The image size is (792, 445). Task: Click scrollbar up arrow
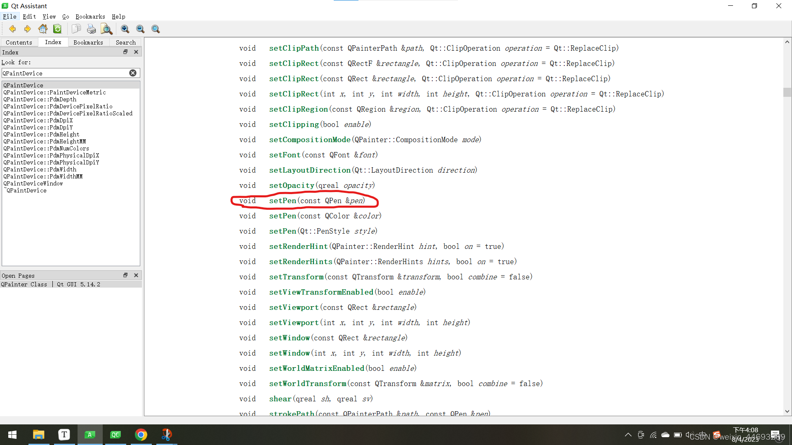pyautogui.click(x=787, y=42)
